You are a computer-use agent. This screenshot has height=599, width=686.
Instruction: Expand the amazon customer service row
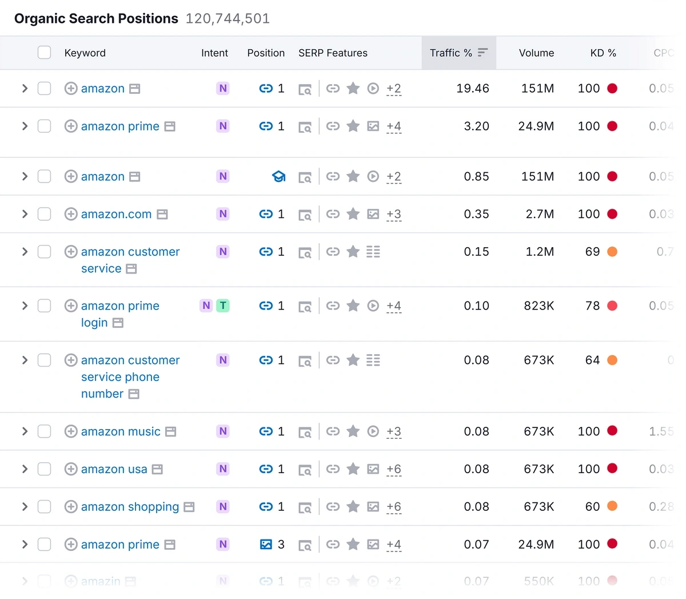(25, 252)
